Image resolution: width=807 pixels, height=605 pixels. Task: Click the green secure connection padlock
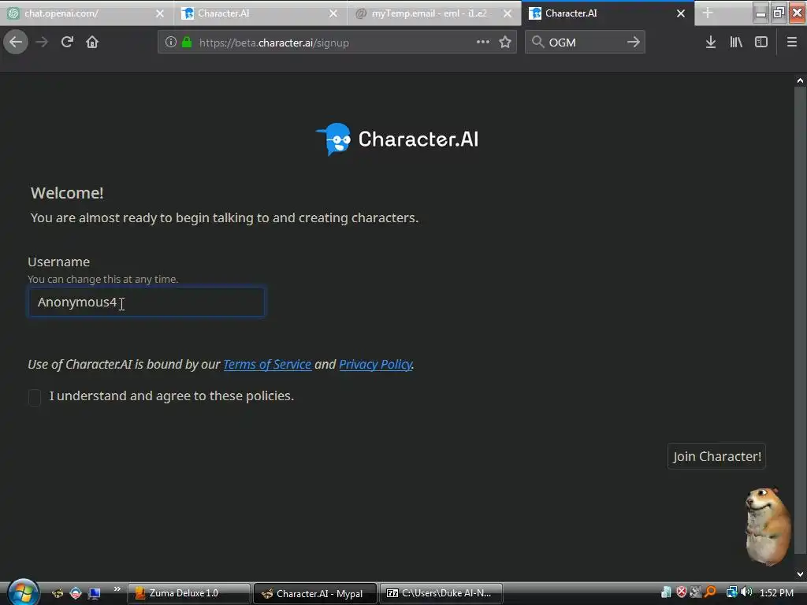pos(187,43)
